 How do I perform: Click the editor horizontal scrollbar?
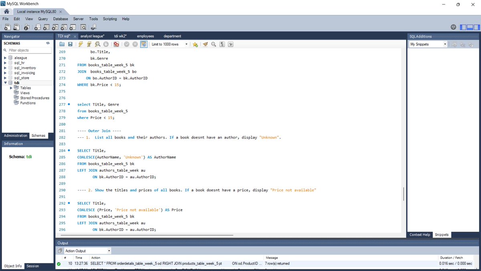(146, 235)
